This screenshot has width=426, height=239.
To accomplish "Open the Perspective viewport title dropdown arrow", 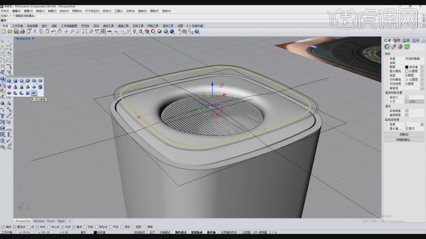I will (33, 39).
